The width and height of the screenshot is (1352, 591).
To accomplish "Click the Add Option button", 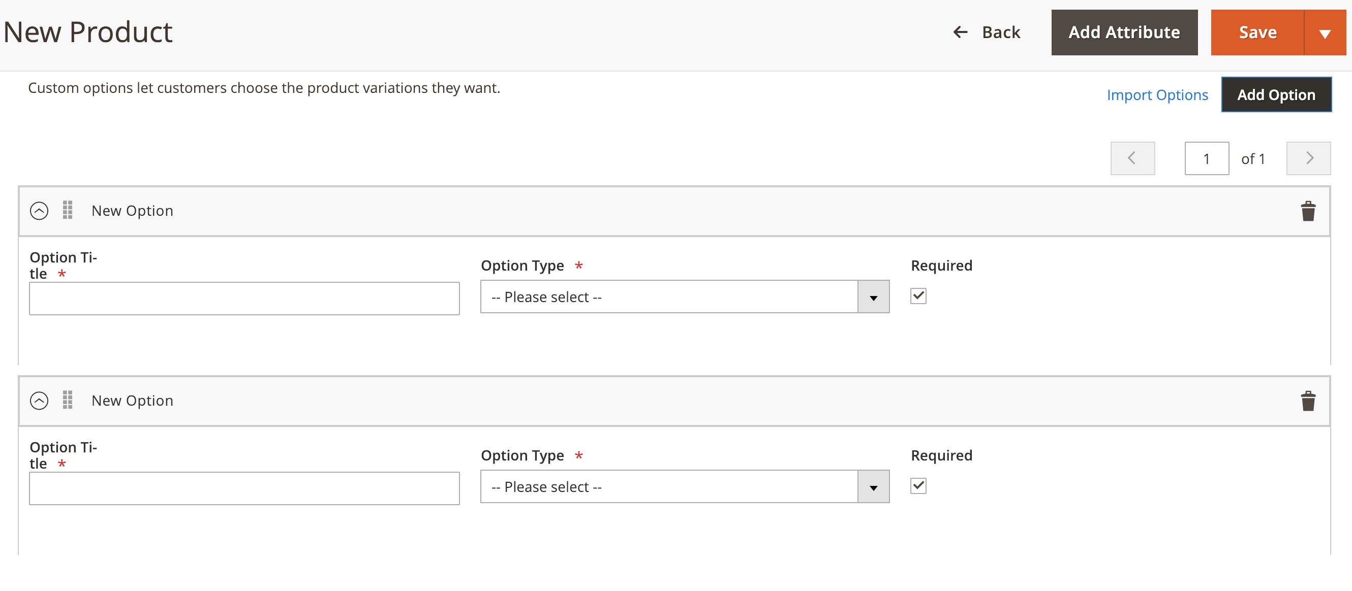I will pyautogui.click(x=1276, y=95).
